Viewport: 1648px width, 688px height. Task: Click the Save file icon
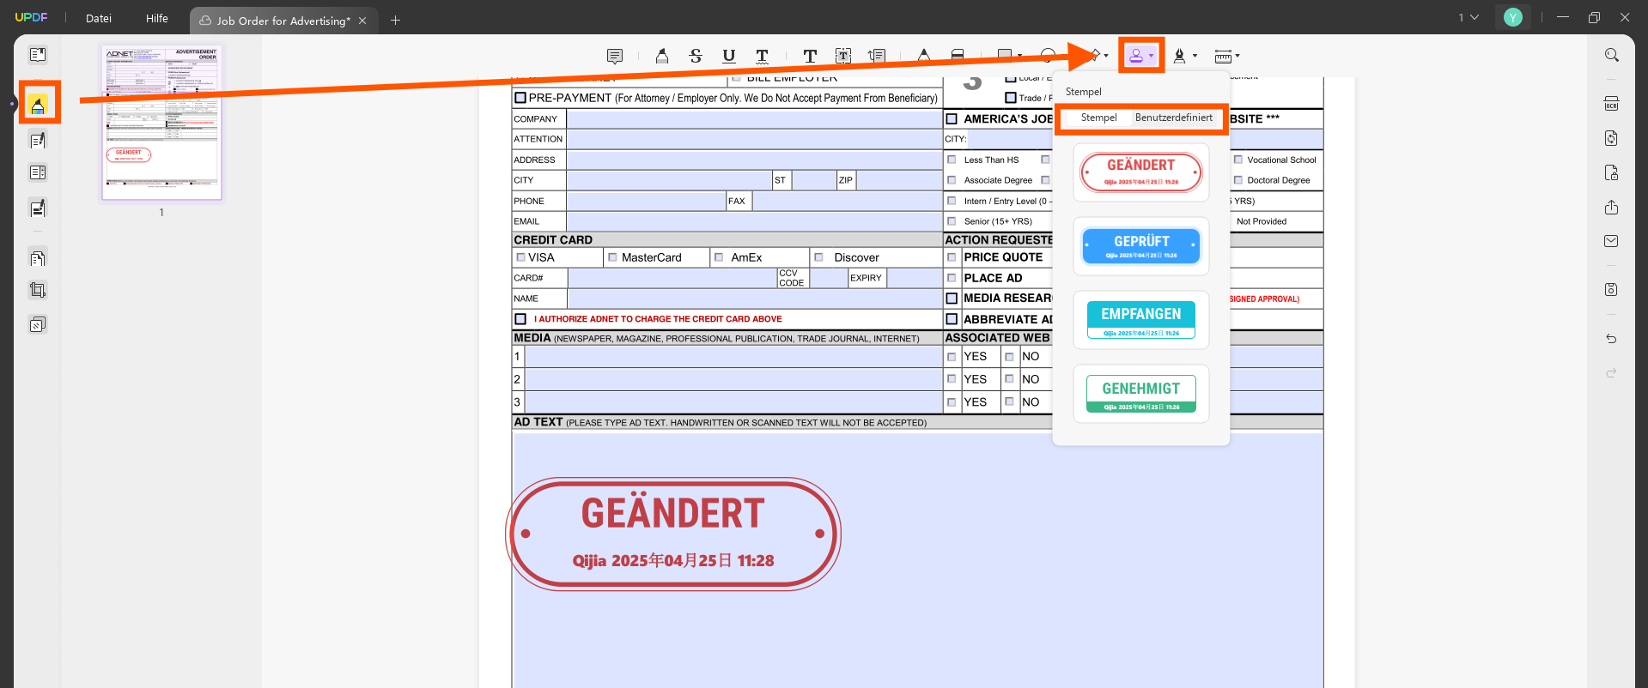(x=1612, y=290)
